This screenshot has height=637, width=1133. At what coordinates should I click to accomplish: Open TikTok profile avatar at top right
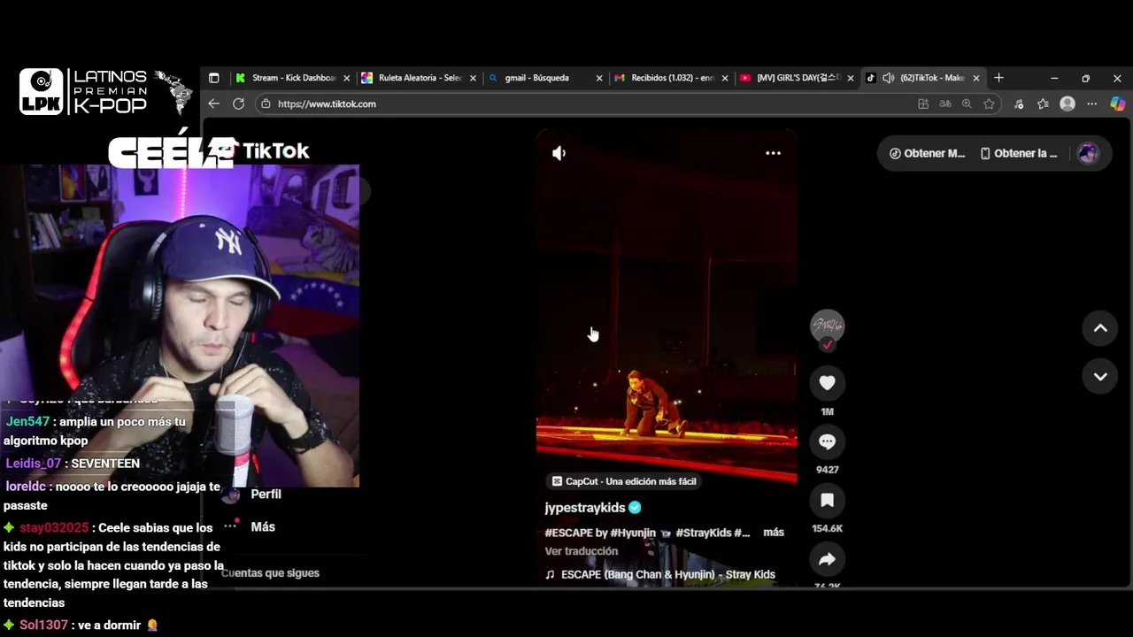pos(1088,153)
